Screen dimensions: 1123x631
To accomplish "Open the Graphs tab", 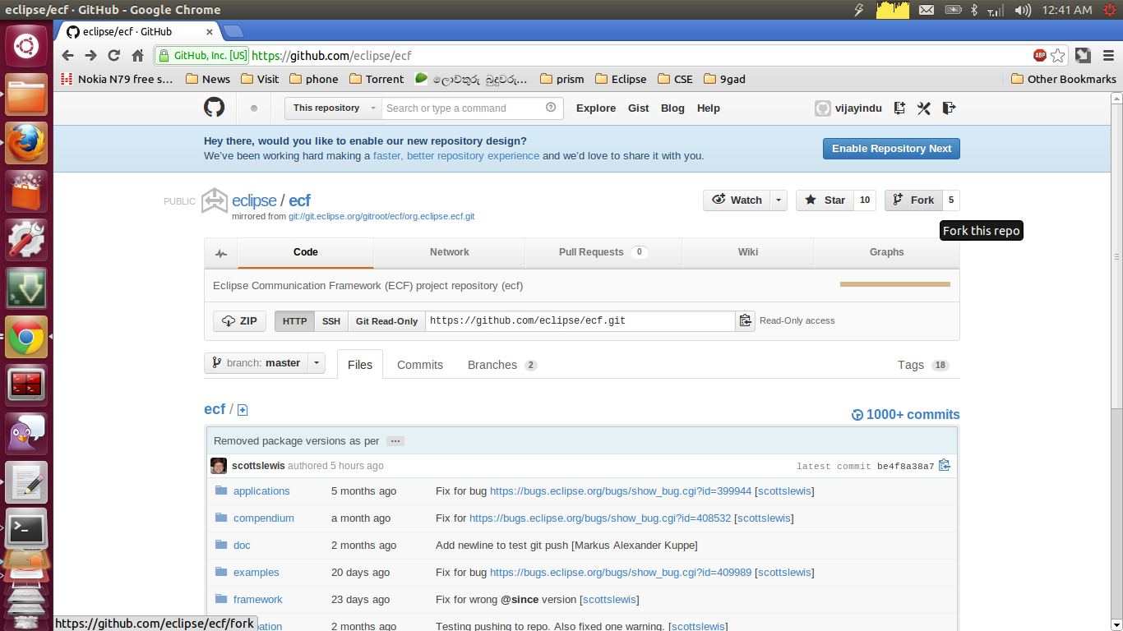I will [886, 252].
